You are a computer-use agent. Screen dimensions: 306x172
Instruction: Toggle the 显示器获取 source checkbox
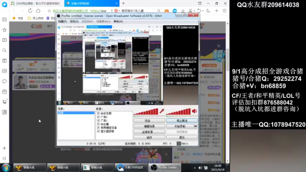98,131
